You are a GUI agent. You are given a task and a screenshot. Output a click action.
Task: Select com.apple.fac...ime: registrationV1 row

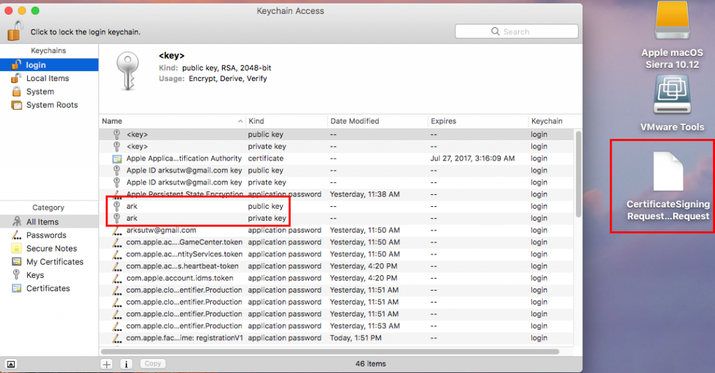tap(337, 338)
